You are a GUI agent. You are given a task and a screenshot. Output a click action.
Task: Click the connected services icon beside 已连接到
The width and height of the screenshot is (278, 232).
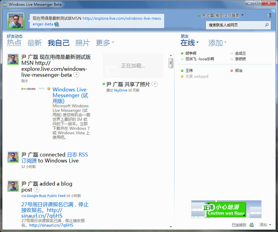pyautogui.click(x=252, y=225)
